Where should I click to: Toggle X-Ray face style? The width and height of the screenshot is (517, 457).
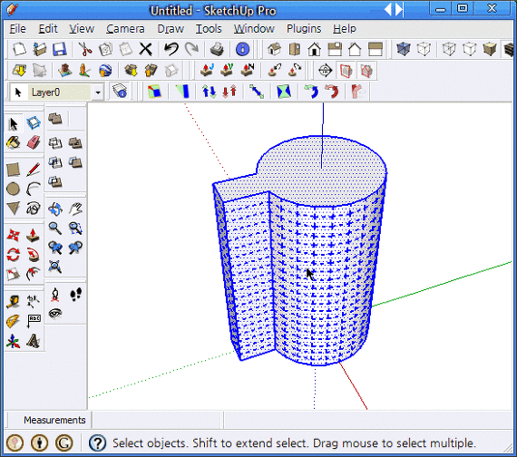tap(403, 50)
